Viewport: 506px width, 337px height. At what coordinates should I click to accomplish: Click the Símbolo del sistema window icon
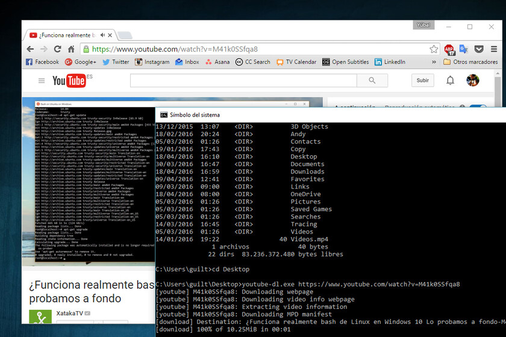click(x=164, y=115)
